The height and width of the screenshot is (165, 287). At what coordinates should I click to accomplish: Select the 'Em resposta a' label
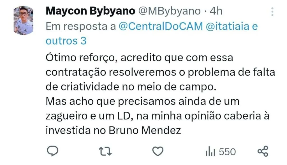click(81, 27)
